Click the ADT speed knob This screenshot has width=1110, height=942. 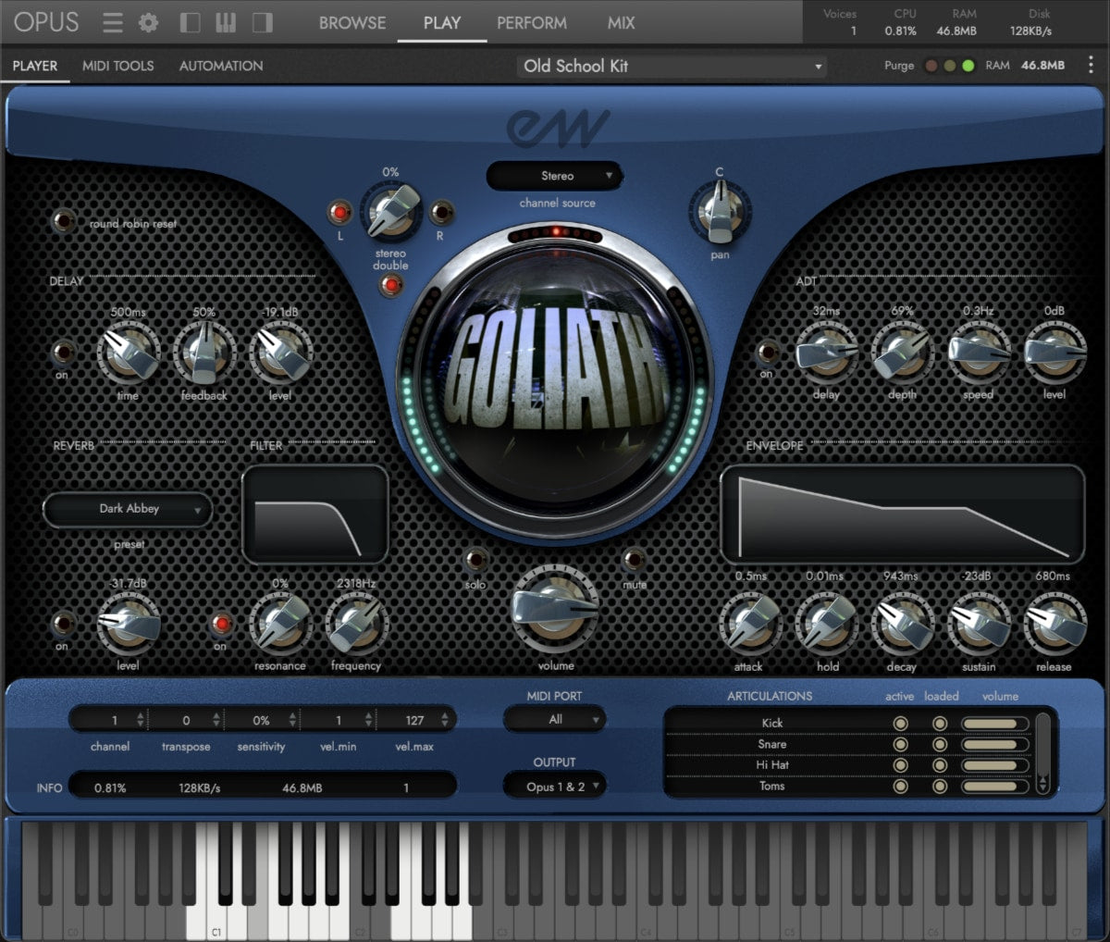(978, 352)
